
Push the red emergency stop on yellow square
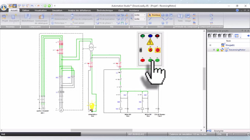coord(157,50)
